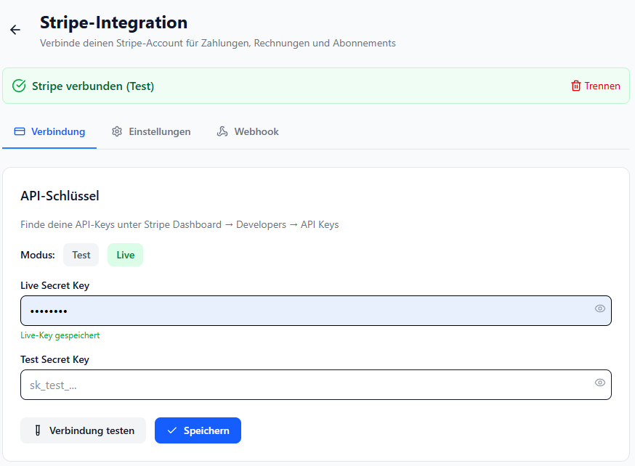This screenshot has width=635, height=466.
Task: Reveal the Live Secret Key with eye icon
Action: click(600, 308)
